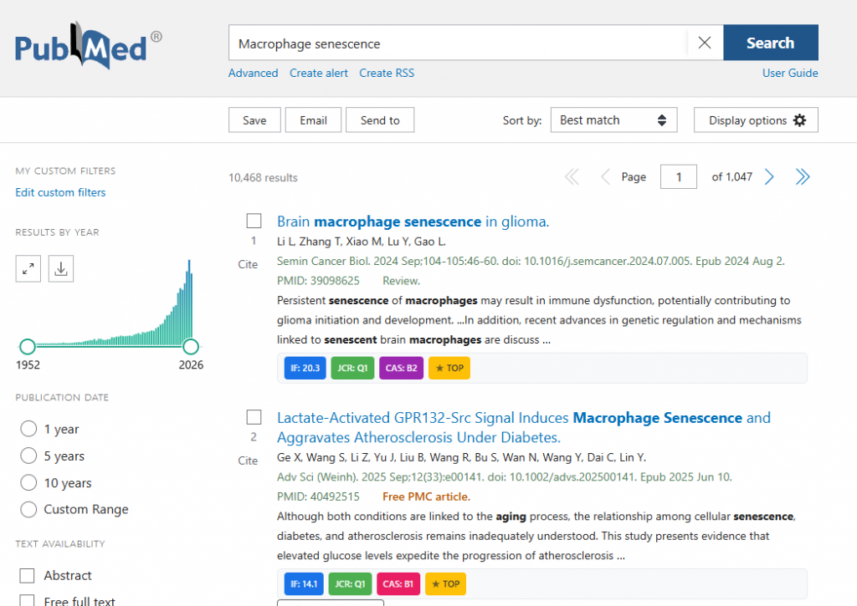
Task: Open the Sort by Best match dropdown
Action: point(613,120)
